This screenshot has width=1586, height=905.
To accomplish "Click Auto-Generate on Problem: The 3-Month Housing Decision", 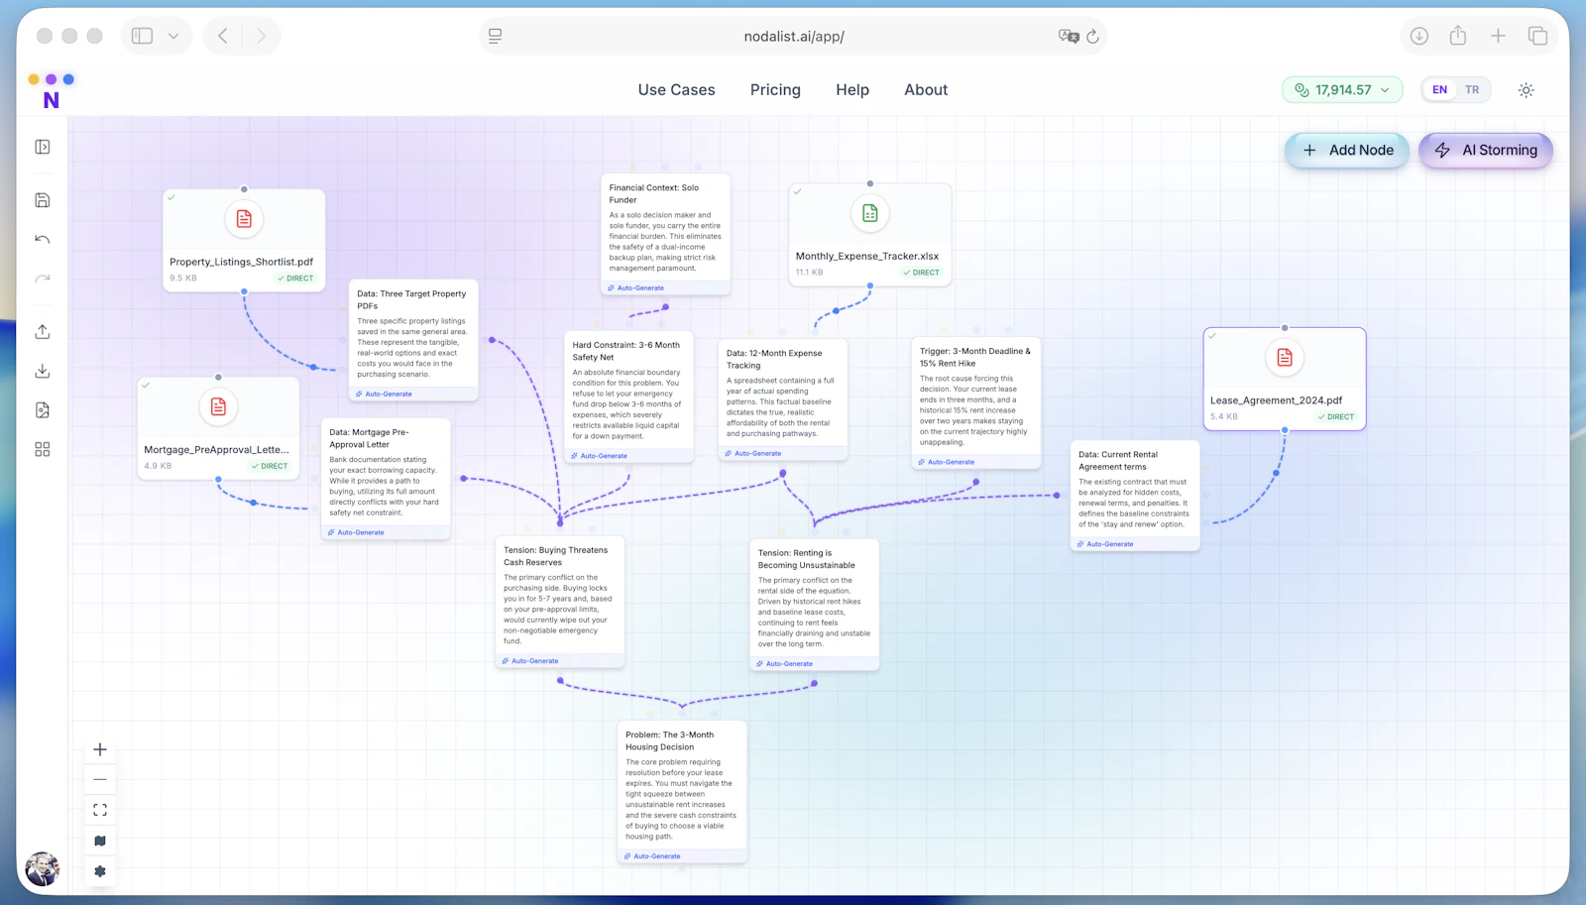I will 652,856.
